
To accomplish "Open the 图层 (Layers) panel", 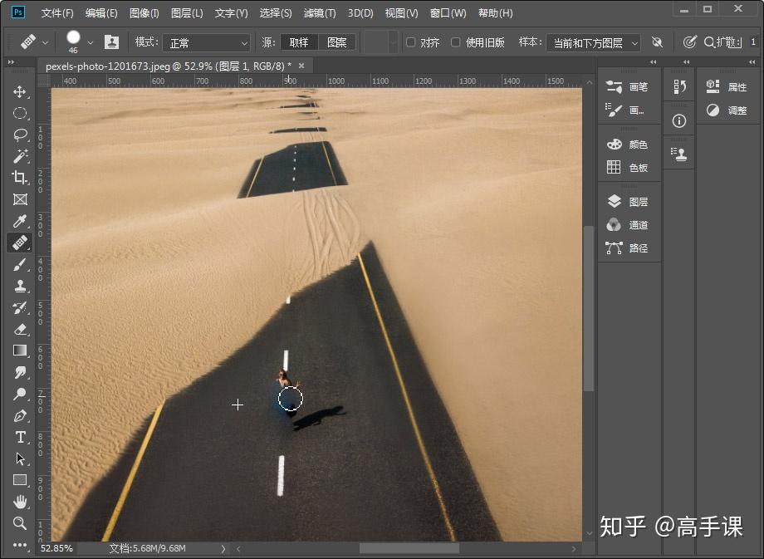I will (x=628, y=202).
